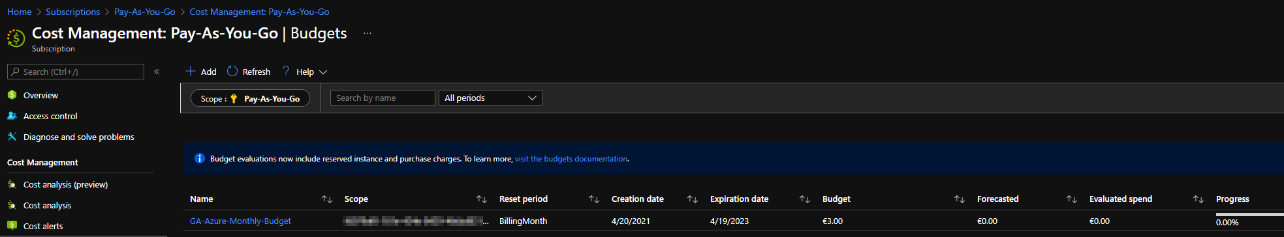Click the Refresh button label

tap(257, 72)
